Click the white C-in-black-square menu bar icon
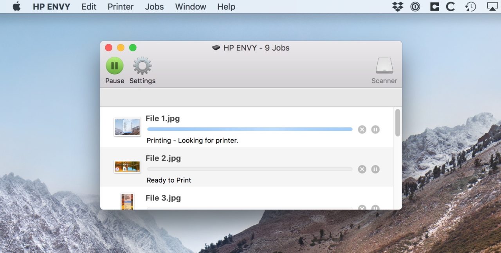The image size is (501, 253). pos(434,7)
